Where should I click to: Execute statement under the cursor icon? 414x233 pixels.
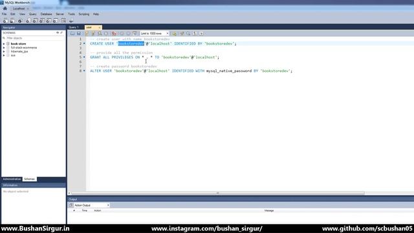click(93, 34)
